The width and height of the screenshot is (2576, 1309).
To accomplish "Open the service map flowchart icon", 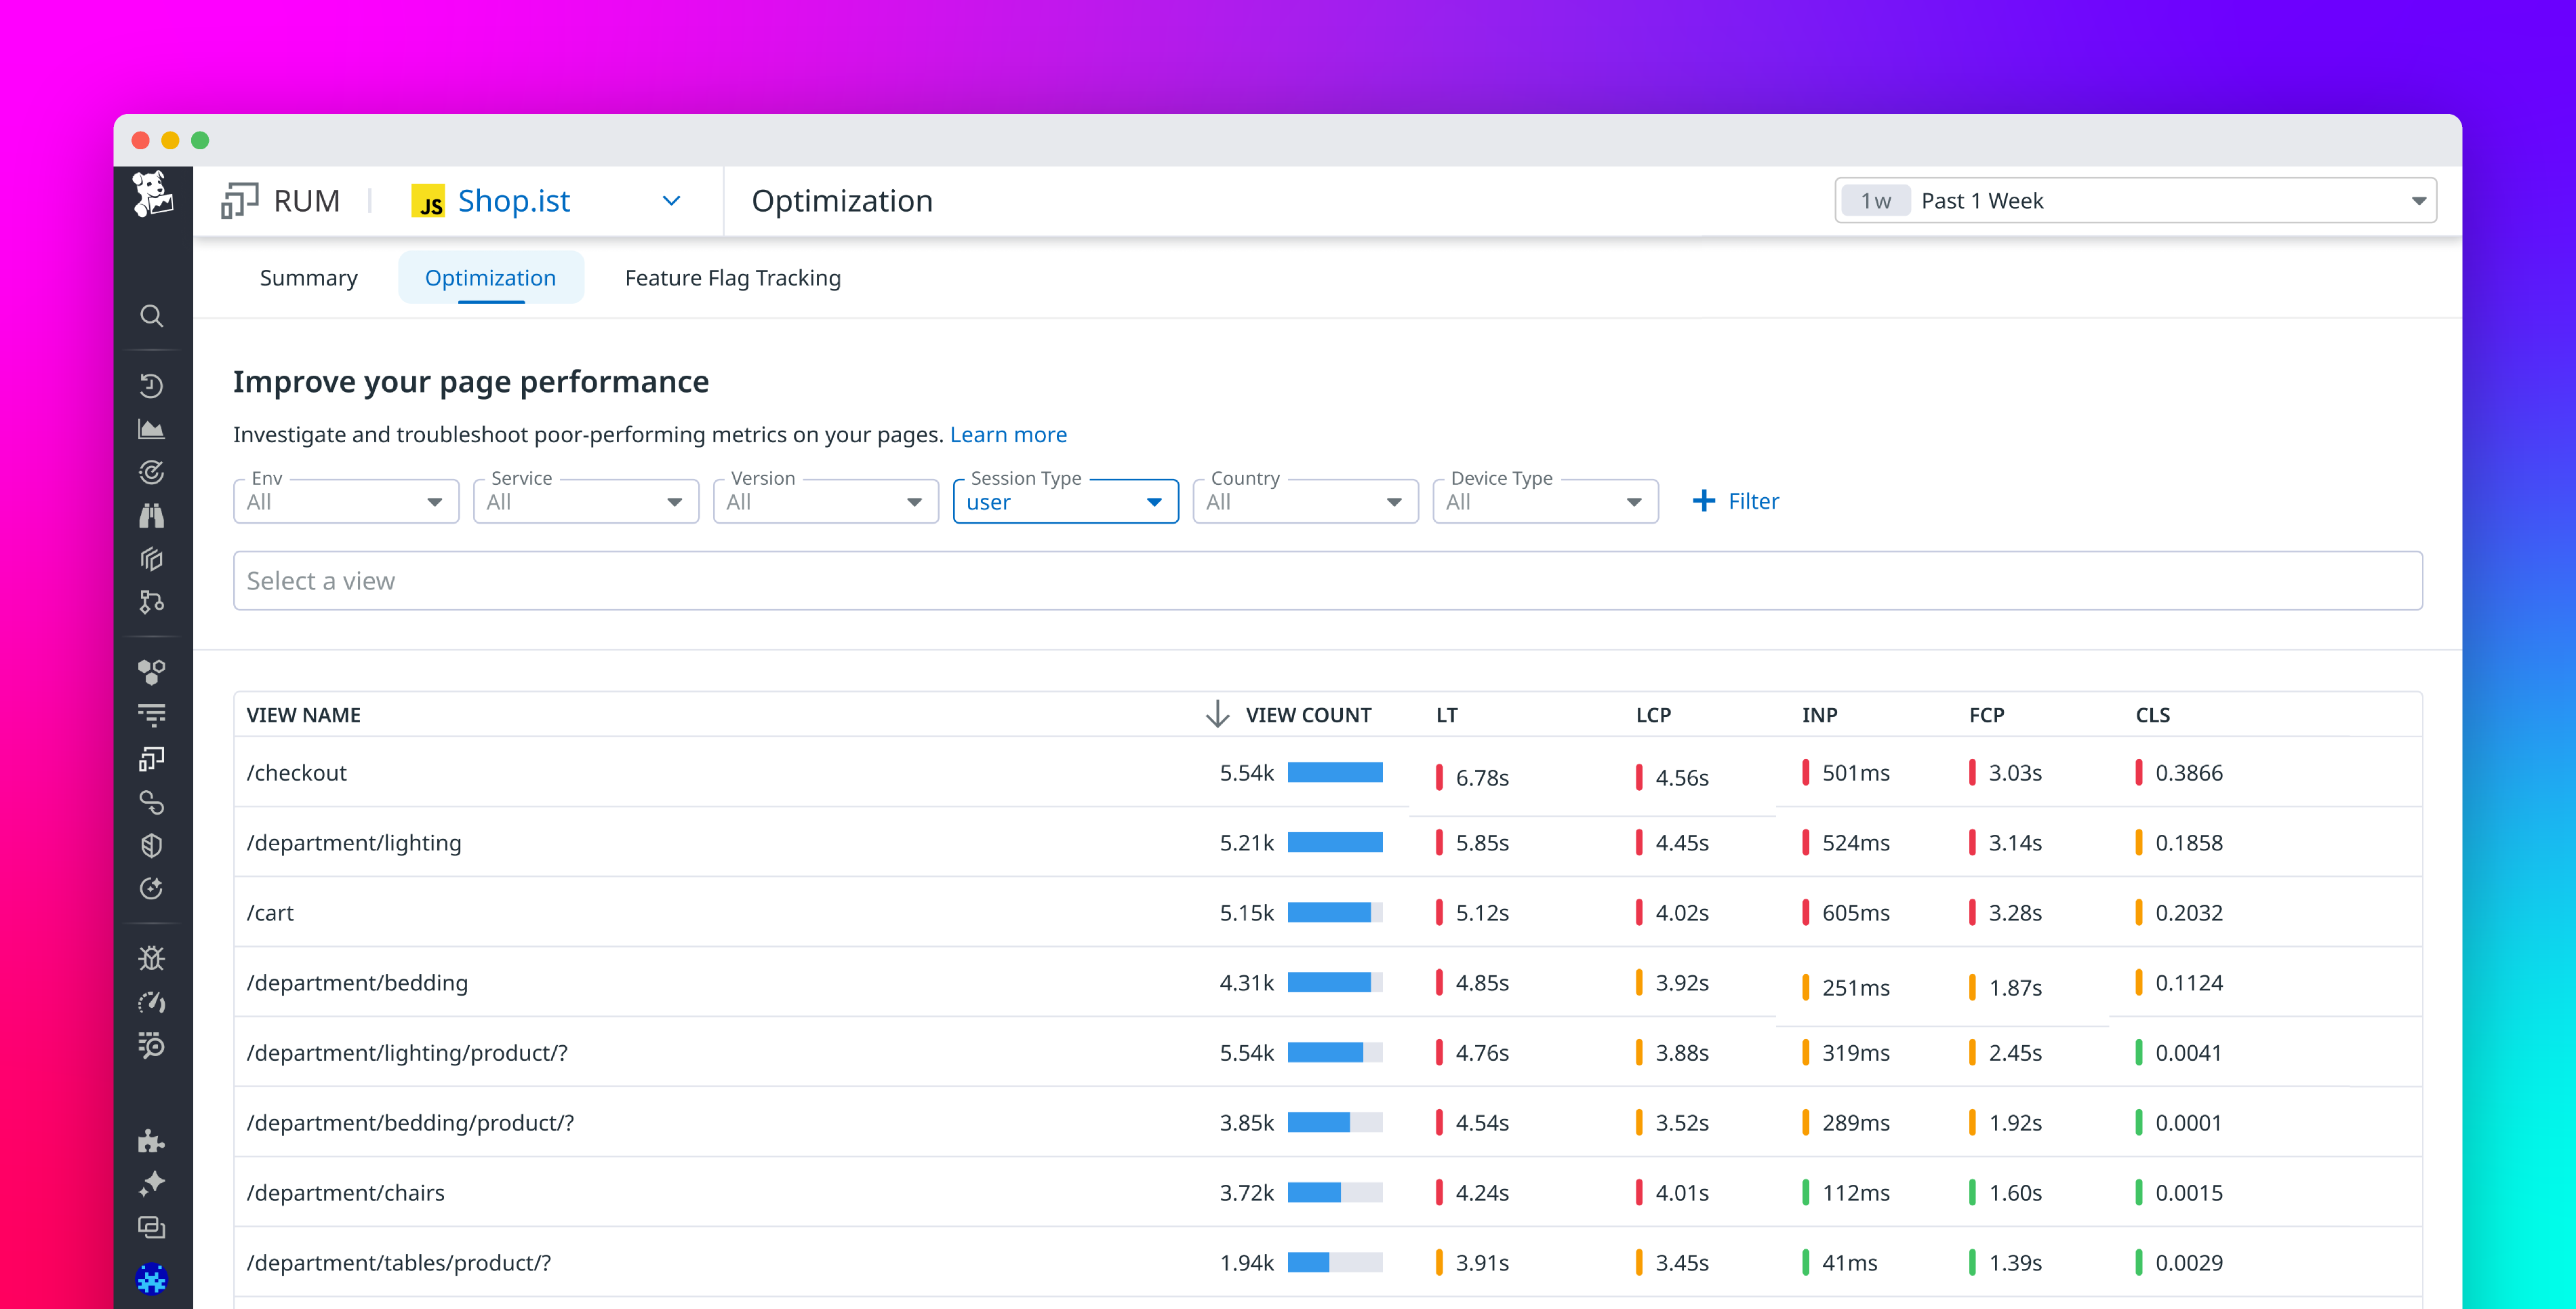I will (152, 602).
